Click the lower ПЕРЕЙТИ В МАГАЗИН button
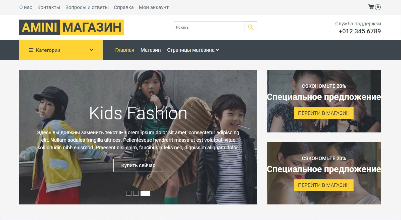Image resolution: width=401 pixels, height=220 pixels. tap(324, 185)
